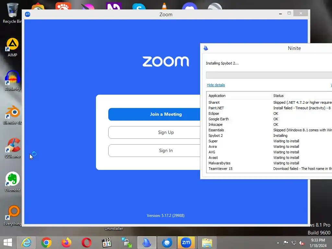Open the Recycle Bin desktop icon
Image resolution: width=332 pixels, height=249 pixels.
coord(12,13)
